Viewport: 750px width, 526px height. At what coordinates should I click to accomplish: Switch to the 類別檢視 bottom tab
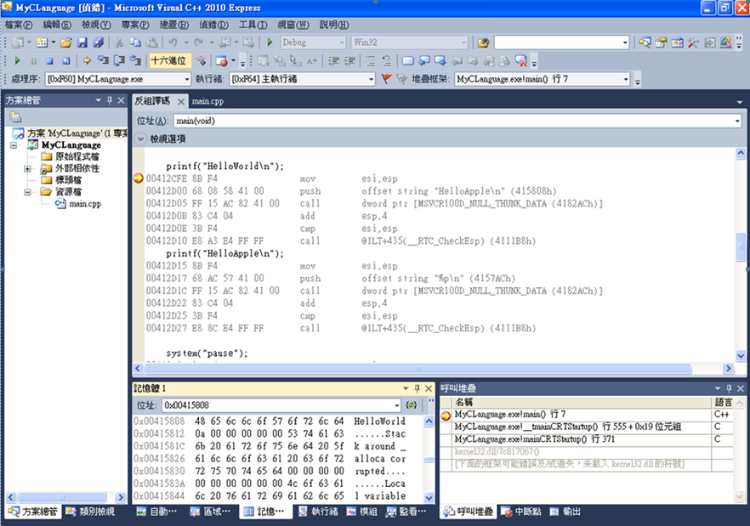90,512
